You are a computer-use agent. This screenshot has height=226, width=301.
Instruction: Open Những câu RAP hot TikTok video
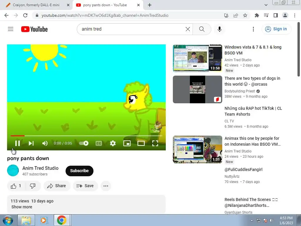[253, 111]
